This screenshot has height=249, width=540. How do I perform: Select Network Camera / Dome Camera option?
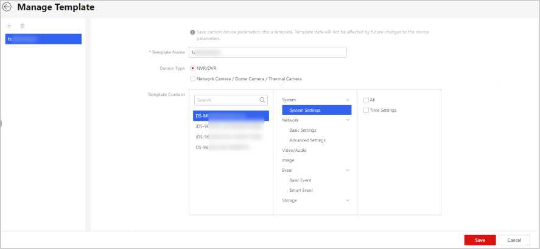pos(193,78)
